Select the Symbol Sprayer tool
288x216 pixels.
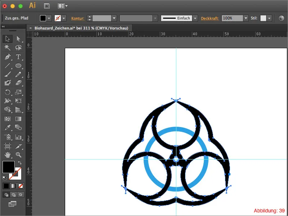[7, 137]
